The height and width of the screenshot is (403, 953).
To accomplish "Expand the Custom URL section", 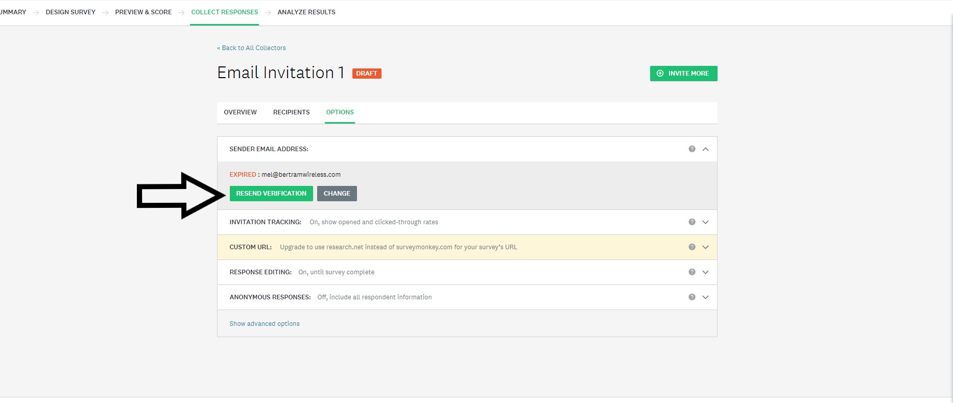I will [x=705, y=247].
